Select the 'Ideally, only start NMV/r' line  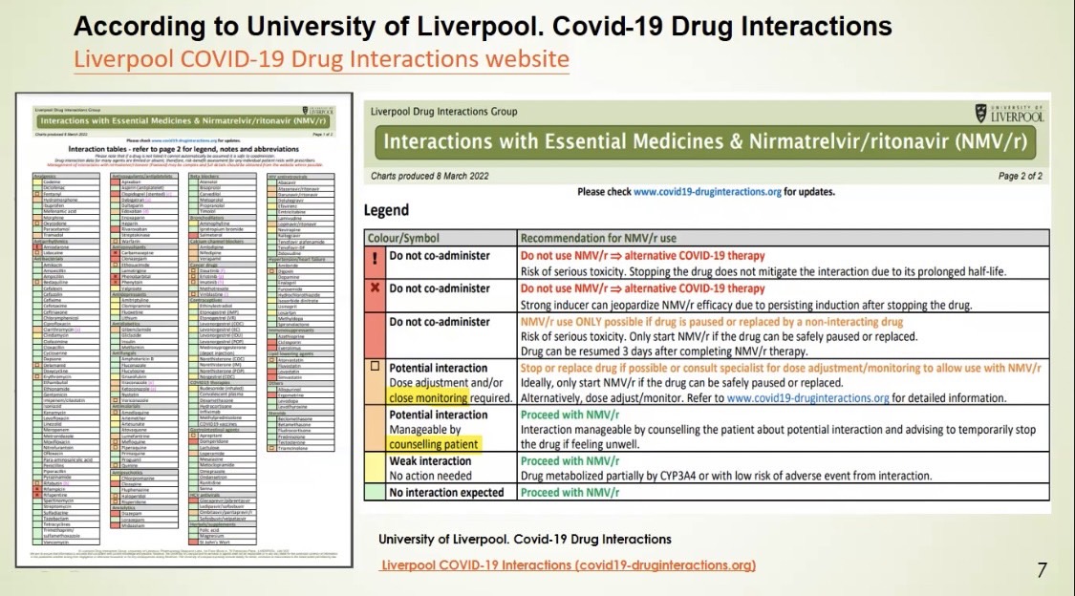[x=681, y=383]
